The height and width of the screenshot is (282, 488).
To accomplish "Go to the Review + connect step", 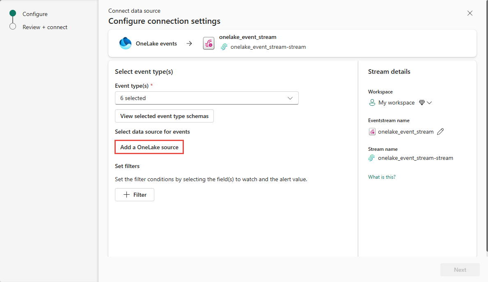I will pos(45,27).
